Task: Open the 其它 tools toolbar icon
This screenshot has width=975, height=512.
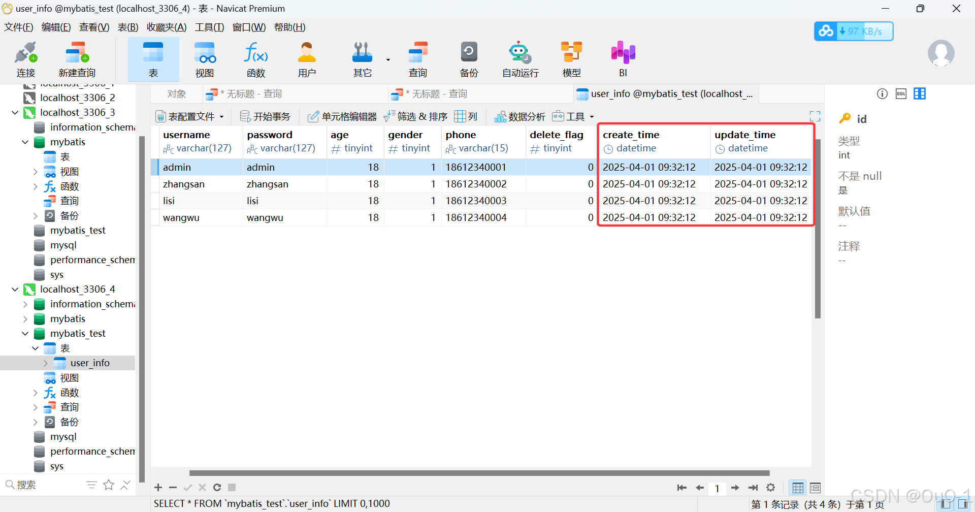Action: click(362, 59)
